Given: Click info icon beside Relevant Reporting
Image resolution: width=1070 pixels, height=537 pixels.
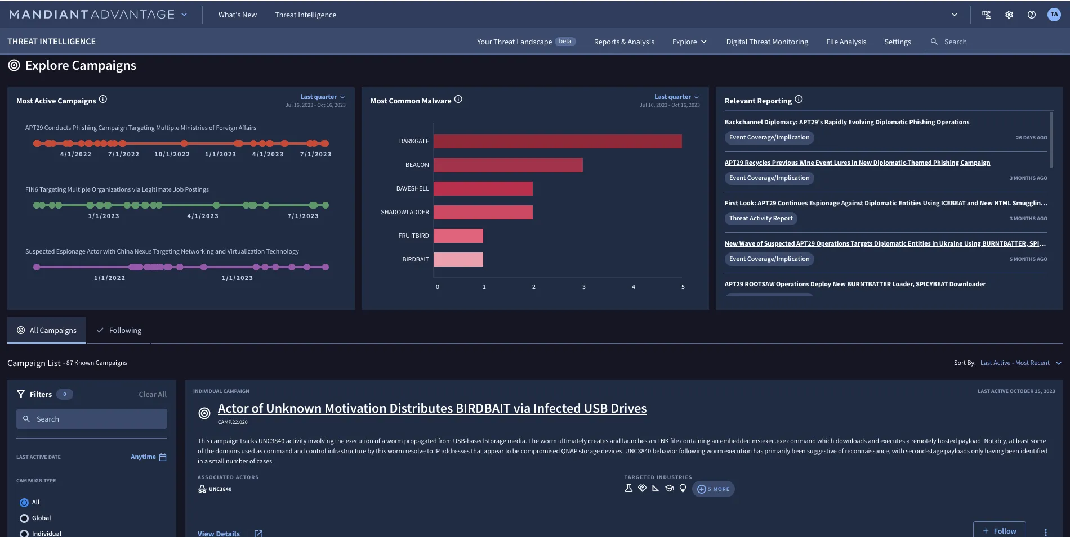Looking at the screenshot, I should (799, 100).
